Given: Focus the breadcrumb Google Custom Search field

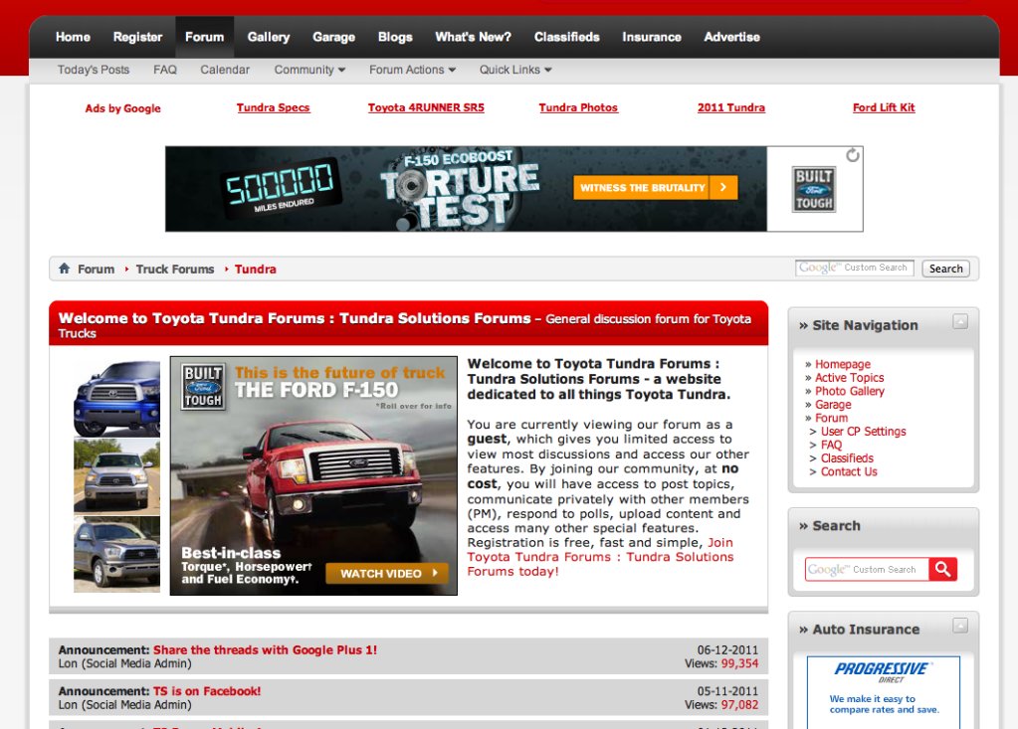Looking at the screenshot, I should click(855, 268).
